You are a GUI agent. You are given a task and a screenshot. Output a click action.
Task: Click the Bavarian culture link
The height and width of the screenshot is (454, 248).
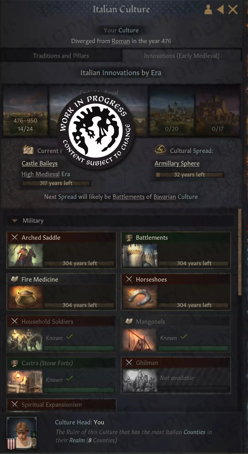click(164, 197)
